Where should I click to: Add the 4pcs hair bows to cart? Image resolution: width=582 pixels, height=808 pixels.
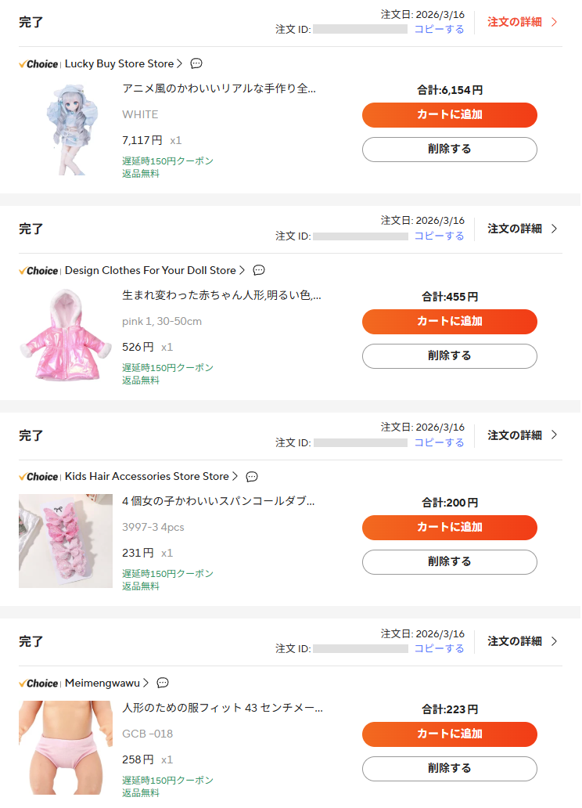pos(449,527)
